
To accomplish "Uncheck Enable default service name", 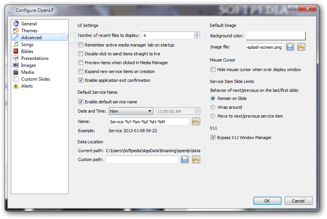I will (x=81, y=101).
